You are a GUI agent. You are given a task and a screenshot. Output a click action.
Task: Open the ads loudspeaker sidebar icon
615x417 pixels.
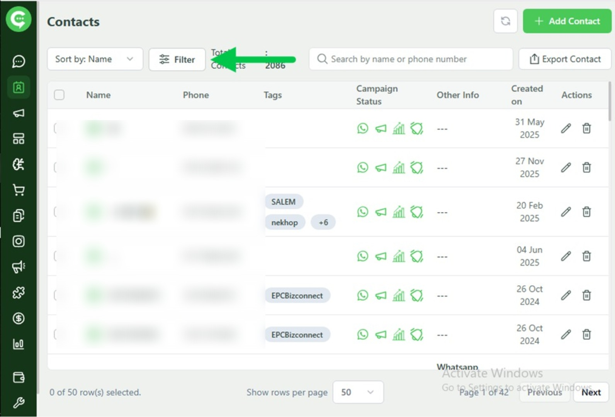(x=19, y=267)
